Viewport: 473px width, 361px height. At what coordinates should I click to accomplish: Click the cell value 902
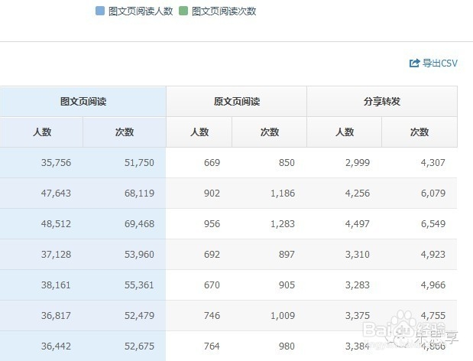click(212, 194)
